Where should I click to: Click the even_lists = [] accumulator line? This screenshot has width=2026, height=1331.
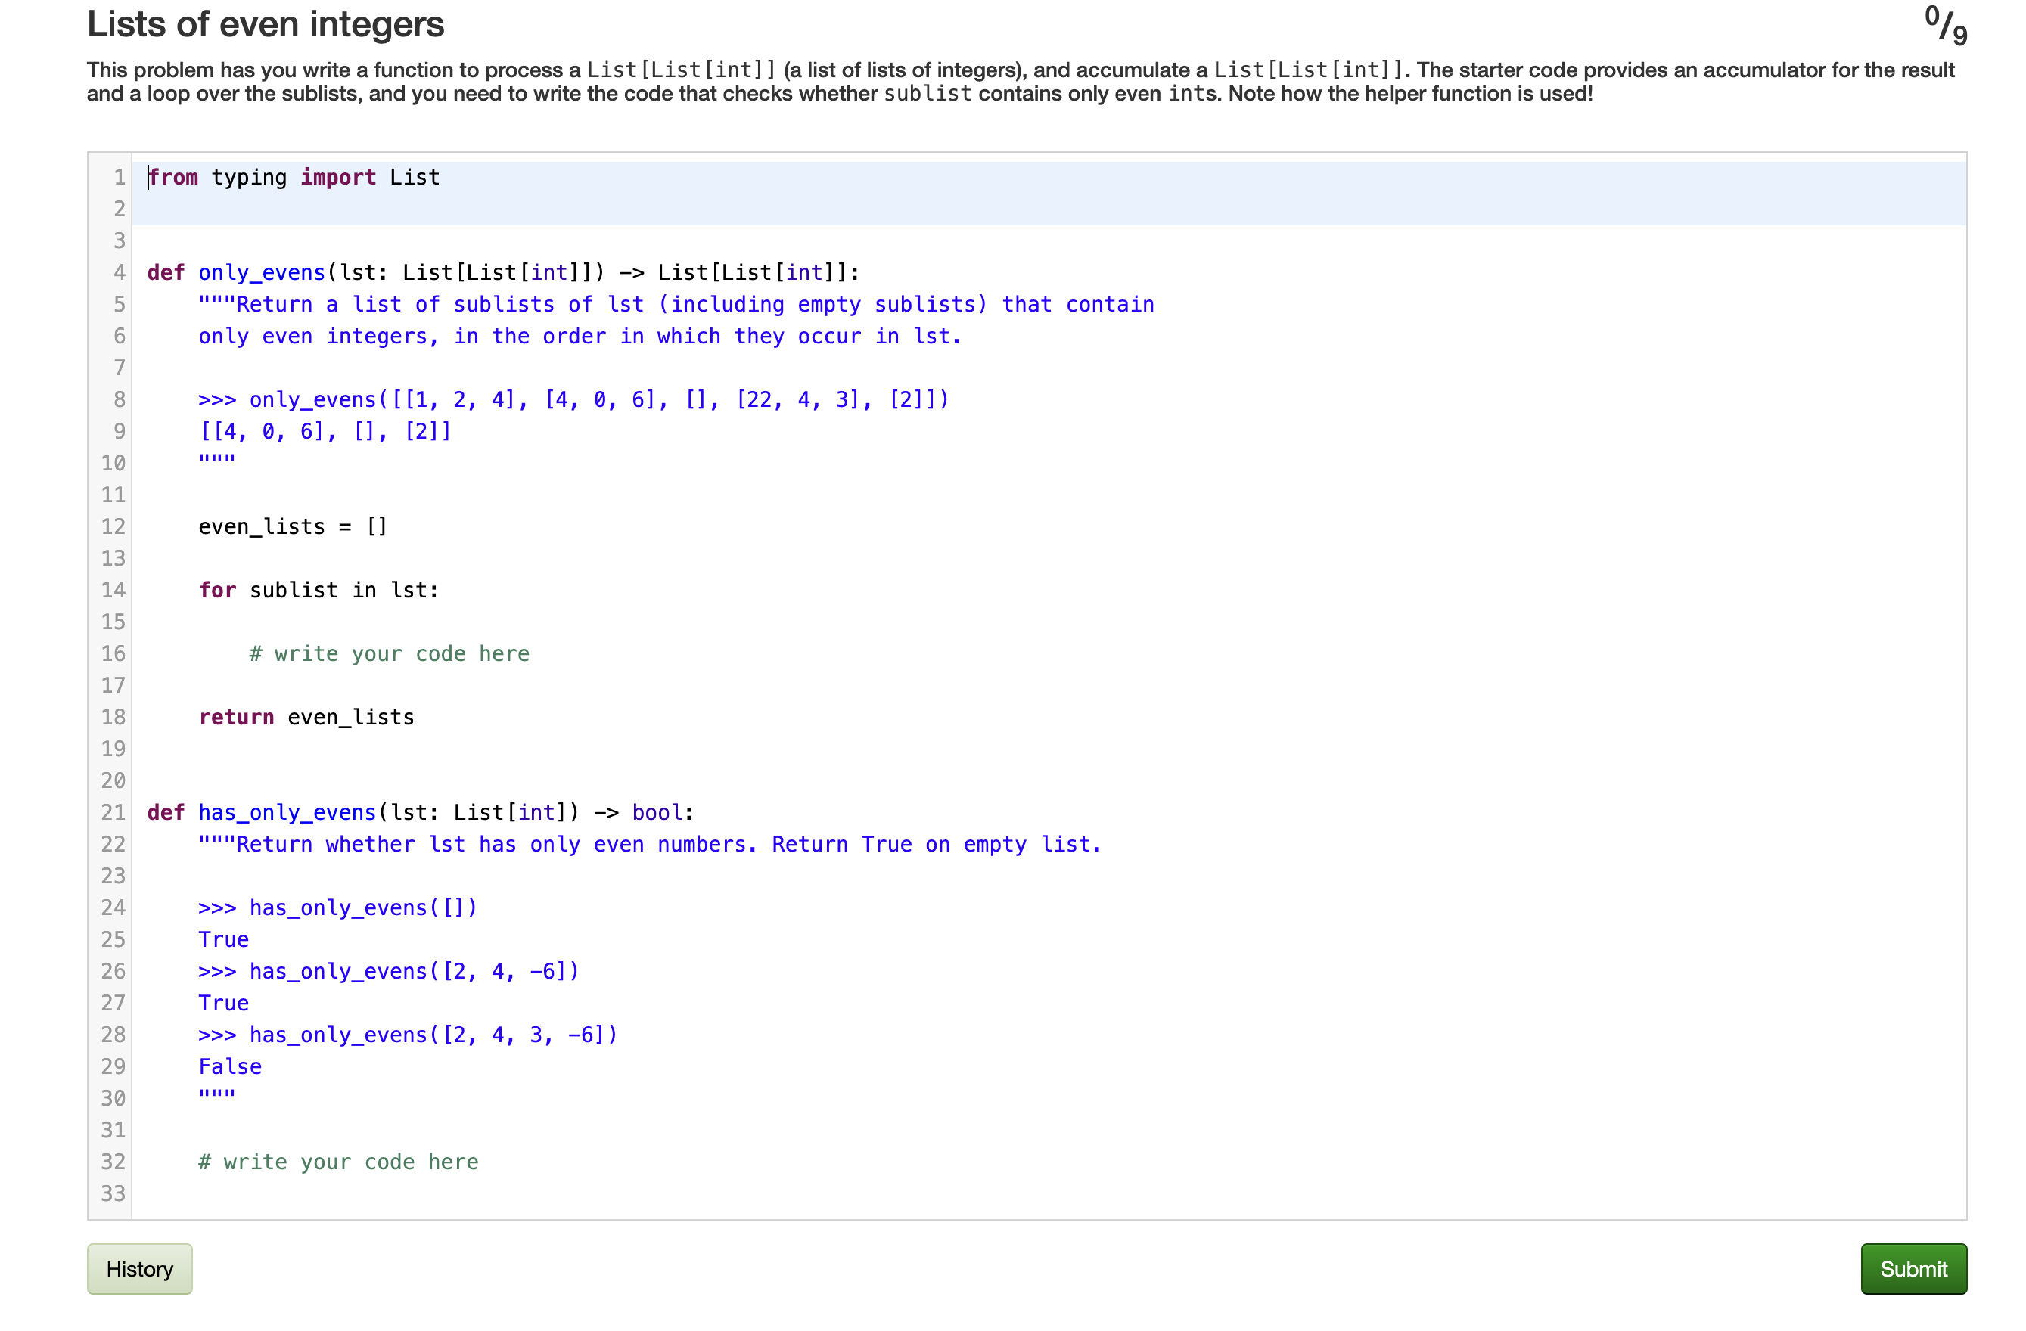[x=292, y=526]
